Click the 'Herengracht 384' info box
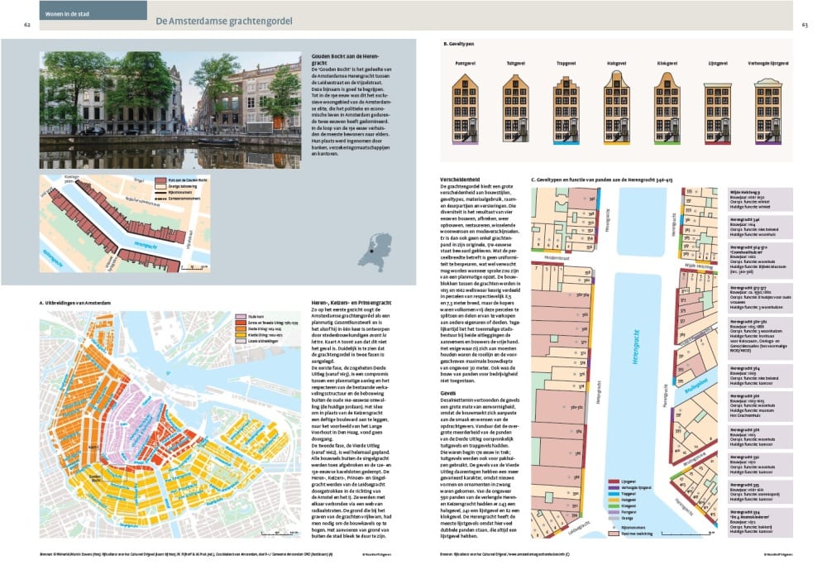827x570 pixels. pos(760,376)
